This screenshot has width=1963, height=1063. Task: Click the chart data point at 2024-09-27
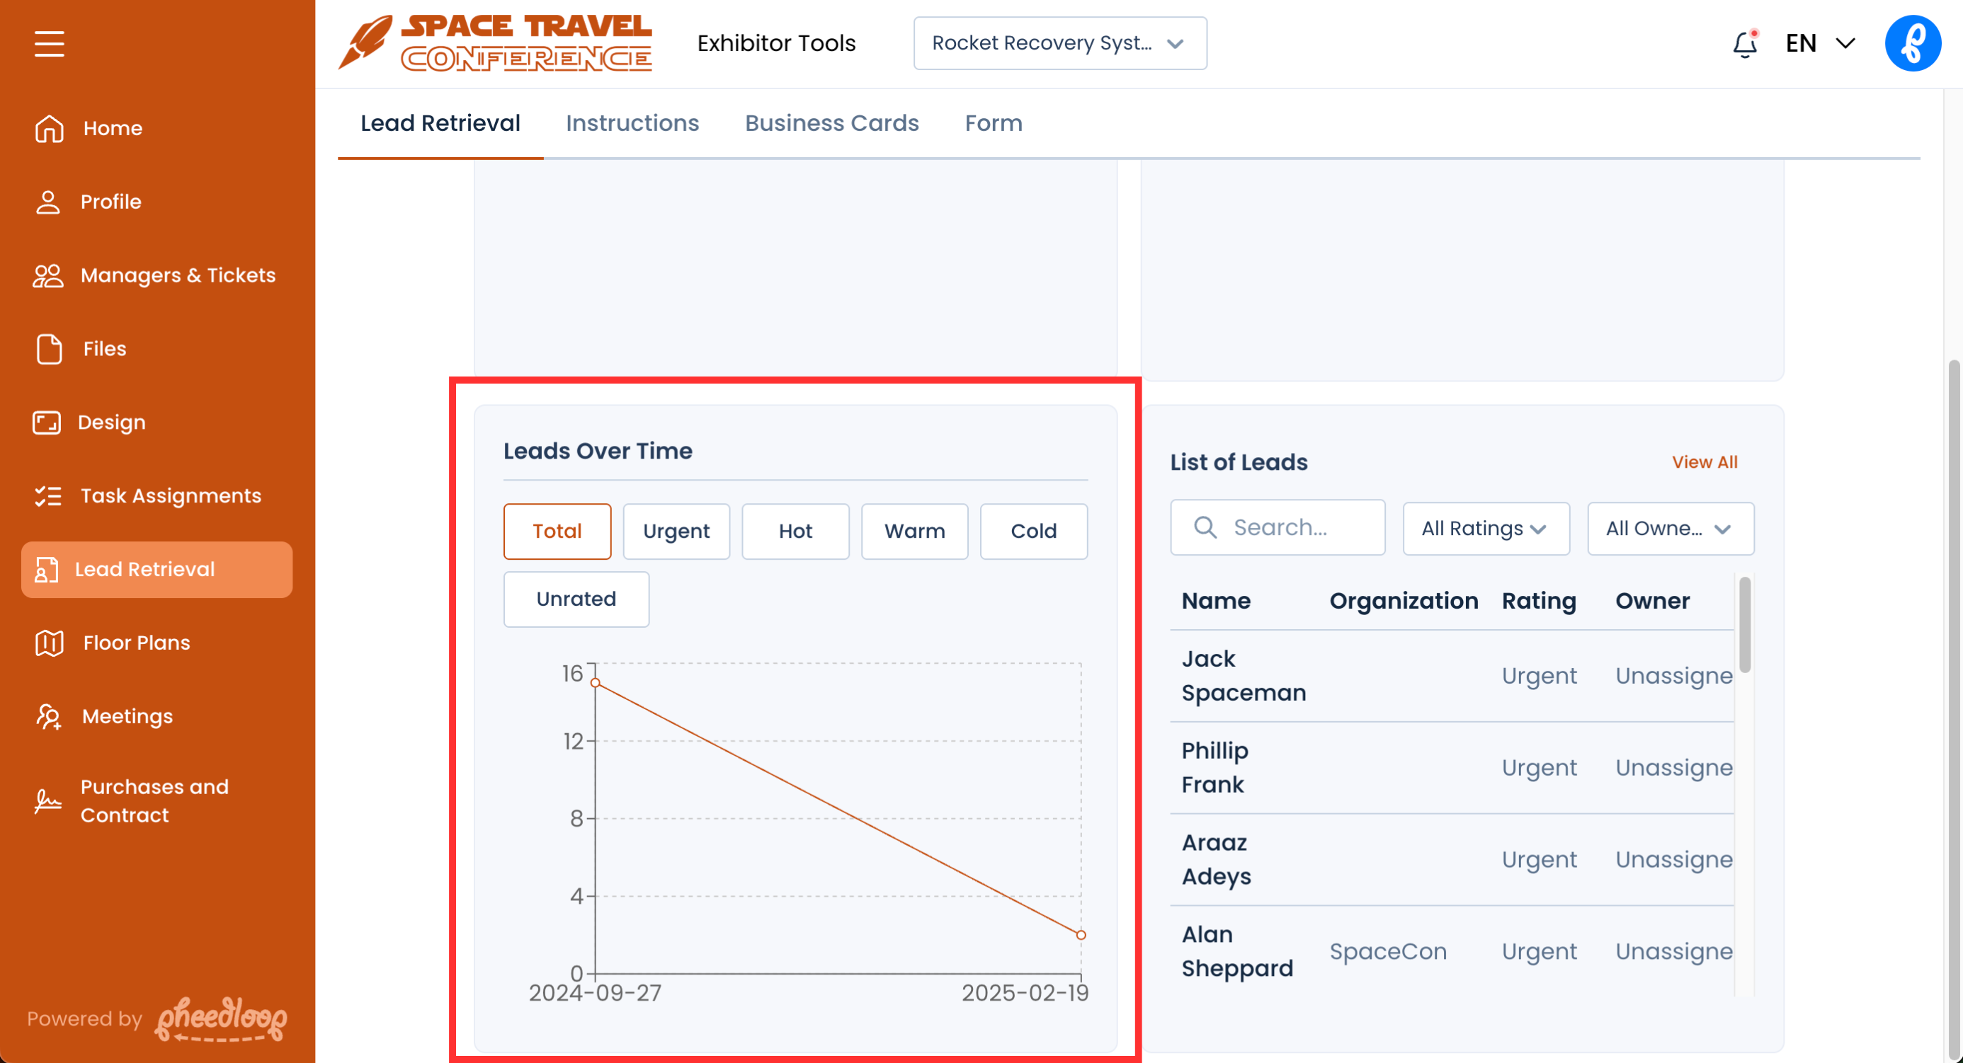click(x=595, y=682)
